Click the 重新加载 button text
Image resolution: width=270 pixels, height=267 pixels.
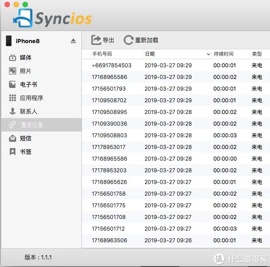pyautogui.click(x=147, y=40)
